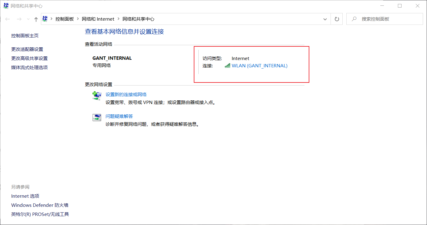Go to 控制面板 in the breadcrumb
The height and width of the screenshot is (225, 427).
point(65,19)
